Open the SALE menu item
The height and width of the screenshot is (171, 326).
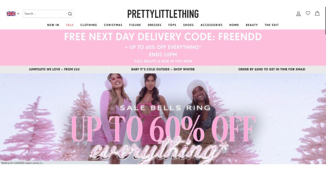click(70, 25)
